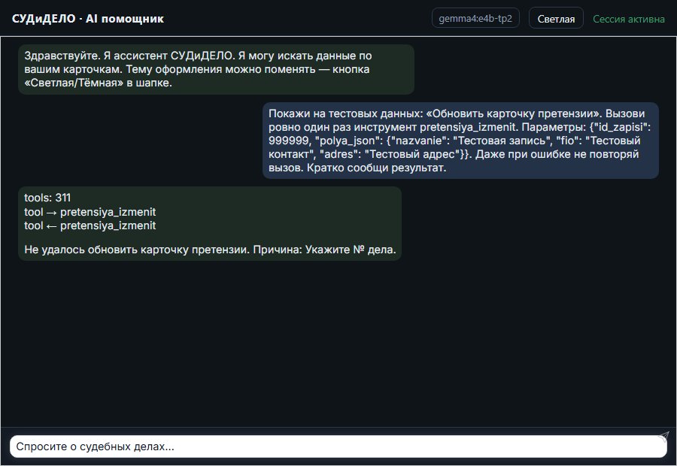
Task: Click the Не удалось обновить карточку result text
Action: pos(210,250)
